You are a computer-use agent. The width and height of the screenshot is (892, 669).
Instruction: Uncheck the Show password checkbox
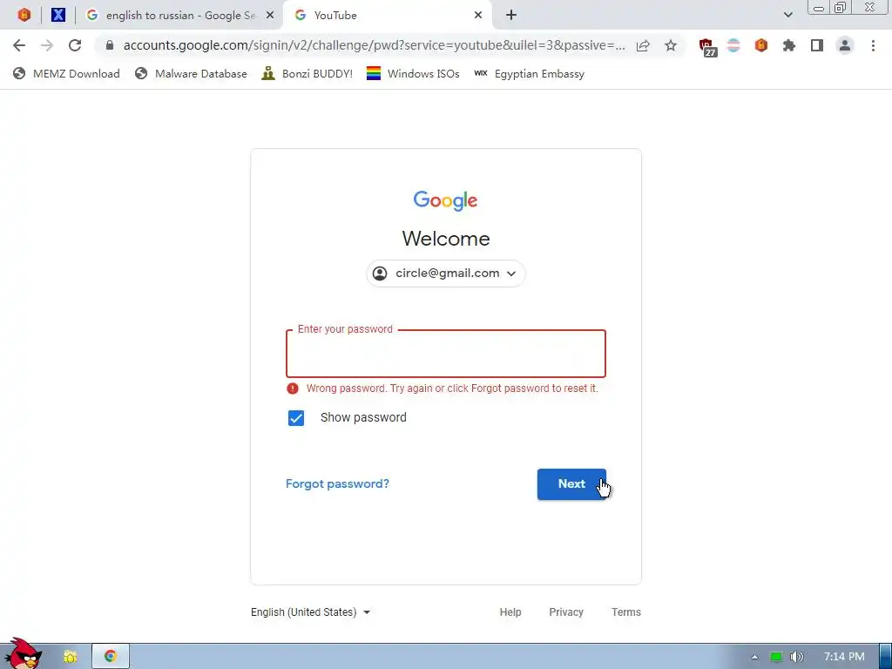tap(296, 418)
